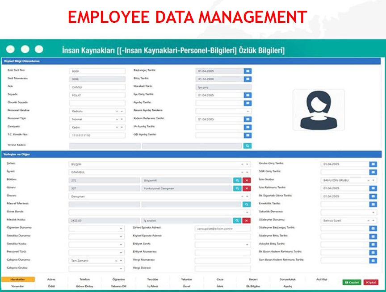Open the Adres tab
386x292 pixels.
51,279
